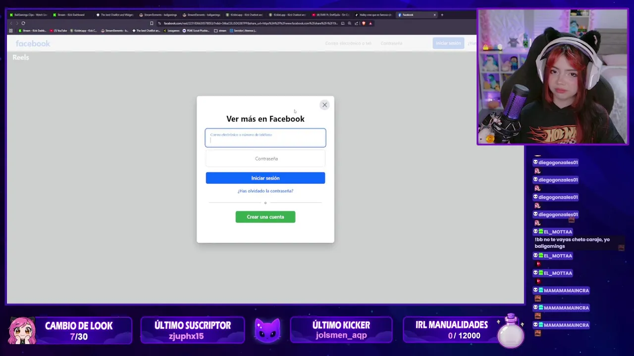Image resolution: width=634 pixels, height=356 pixels.
Task: Open the Stream - Kick Dashboard bookmark
Action: click(x=32, y=31)
